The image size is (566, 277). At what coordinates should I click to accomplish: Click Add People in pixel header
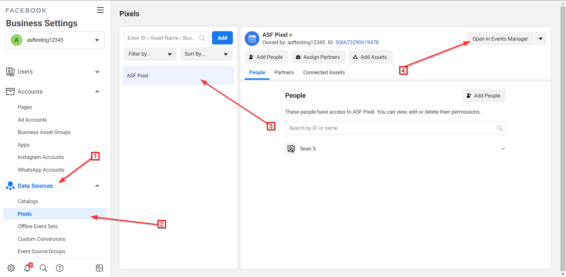pos(266,57)
